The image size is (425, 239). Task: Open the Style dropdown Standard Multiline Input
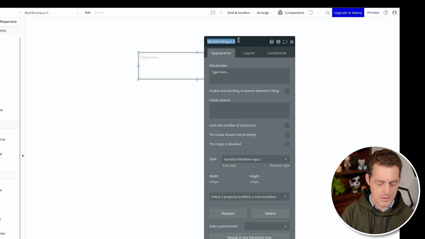point(256,159)
